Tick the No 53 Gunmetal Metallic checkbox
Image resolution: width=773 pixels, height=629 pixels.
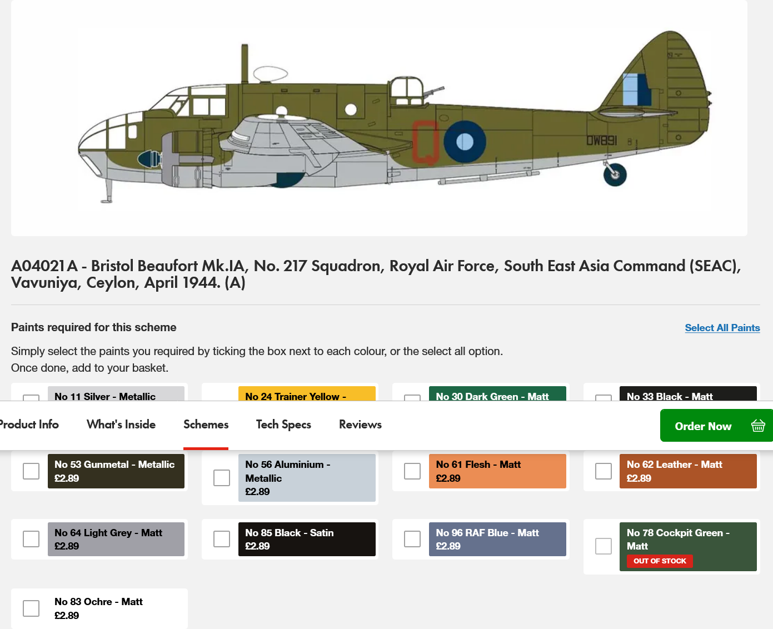click(x=31, y=471)
